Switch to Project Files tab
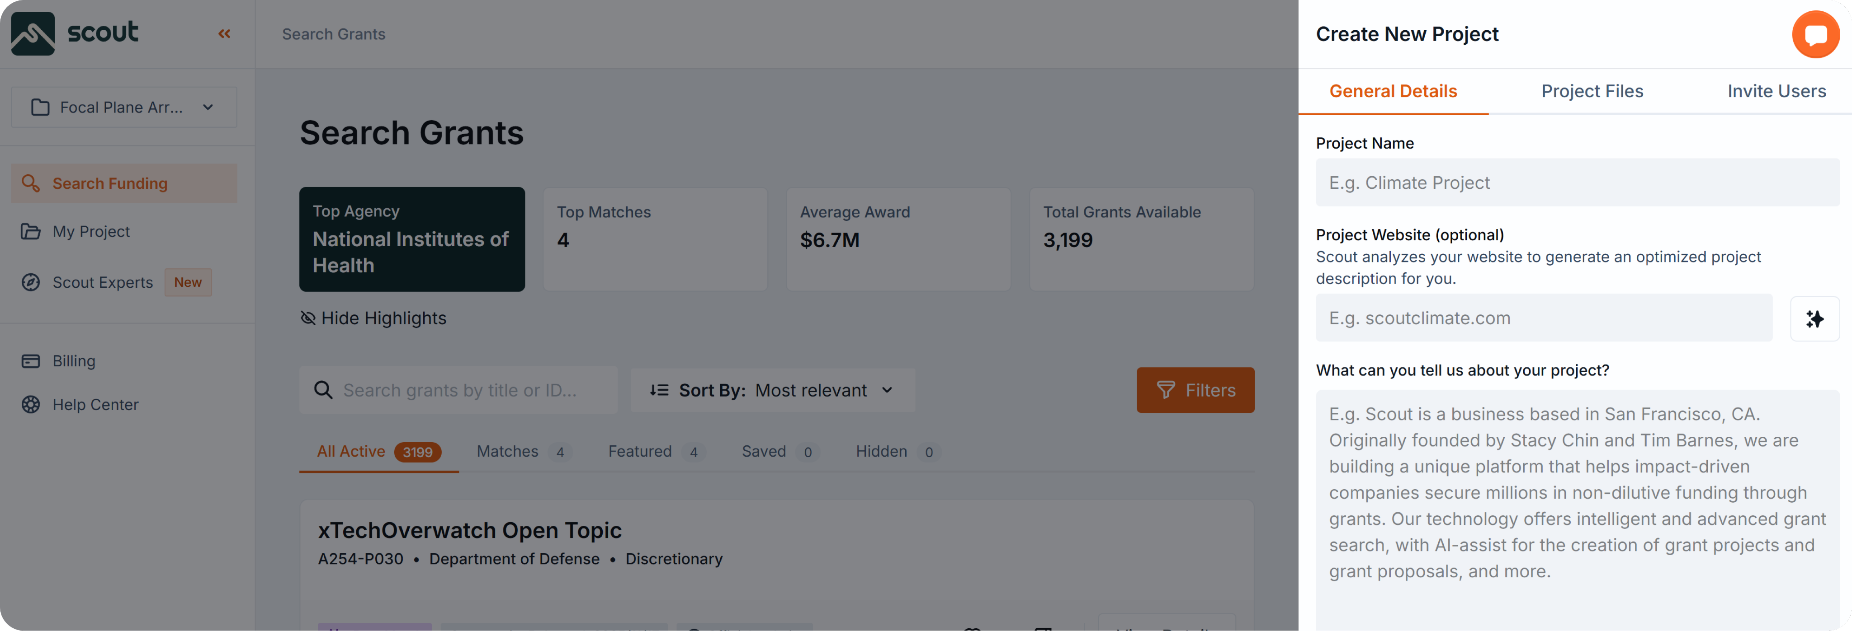Viewport: 1852px width, 631px height. [1592, 91]
